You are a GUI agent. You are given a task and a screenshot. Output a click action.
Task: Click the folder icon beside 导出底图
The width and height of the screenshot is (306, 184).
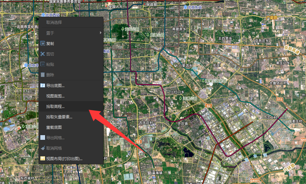pyautogui.click(x=43, y=85)
